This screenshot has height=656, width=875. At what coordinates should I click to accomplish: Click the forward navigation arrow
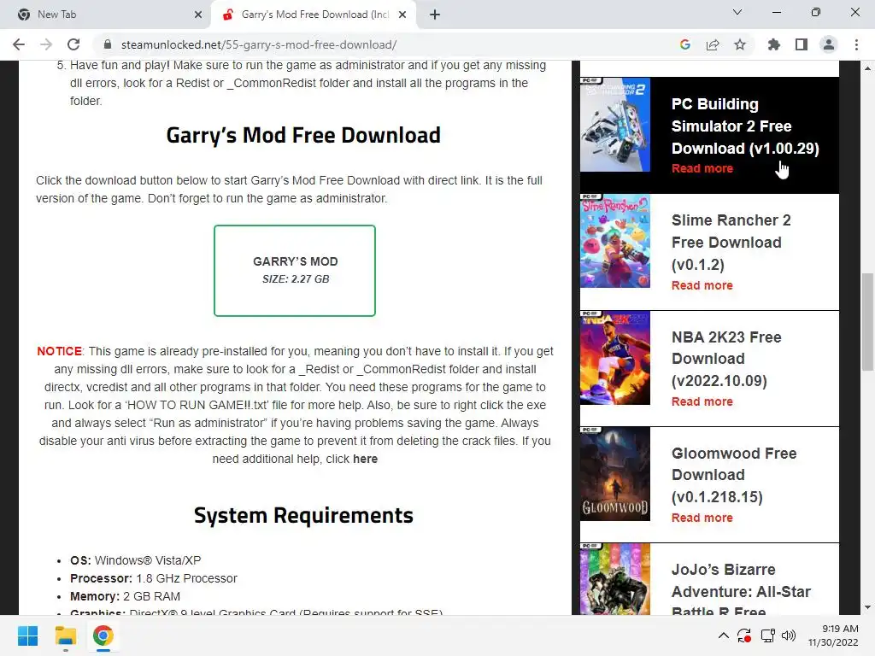[x=46, y=44]
